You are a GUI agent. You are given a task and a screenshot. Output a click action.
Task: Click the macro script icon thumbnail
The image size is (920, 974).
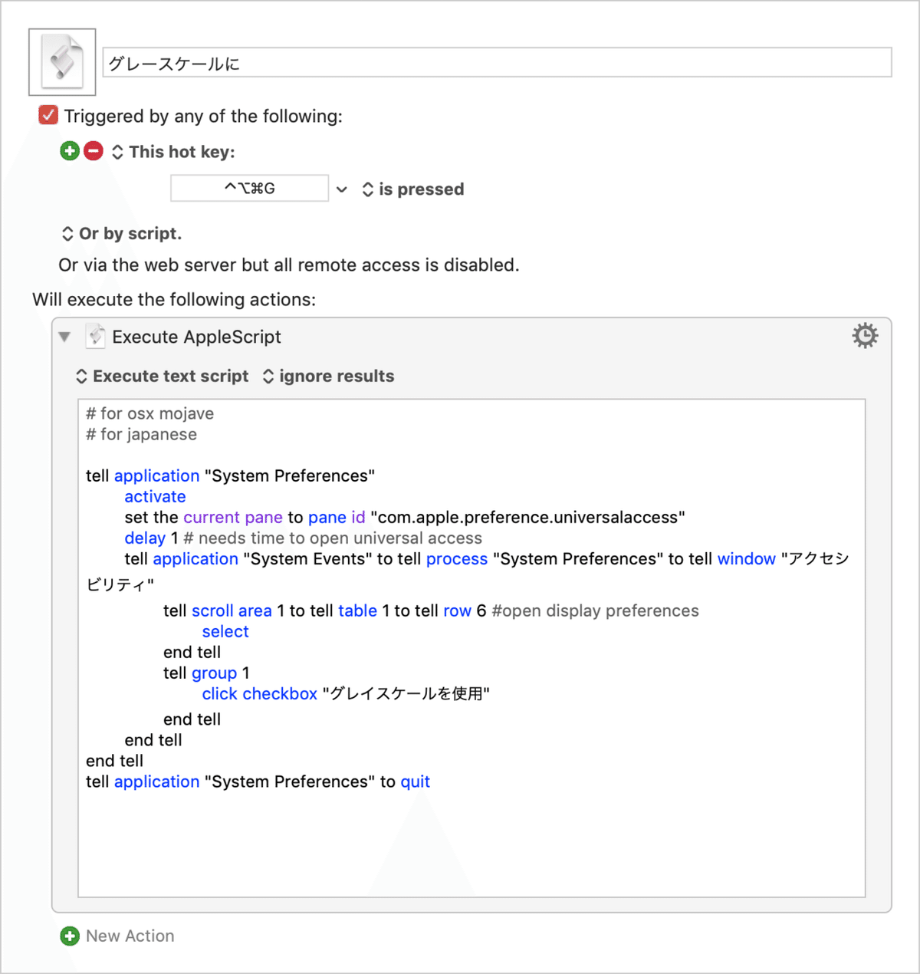point(62,62)
